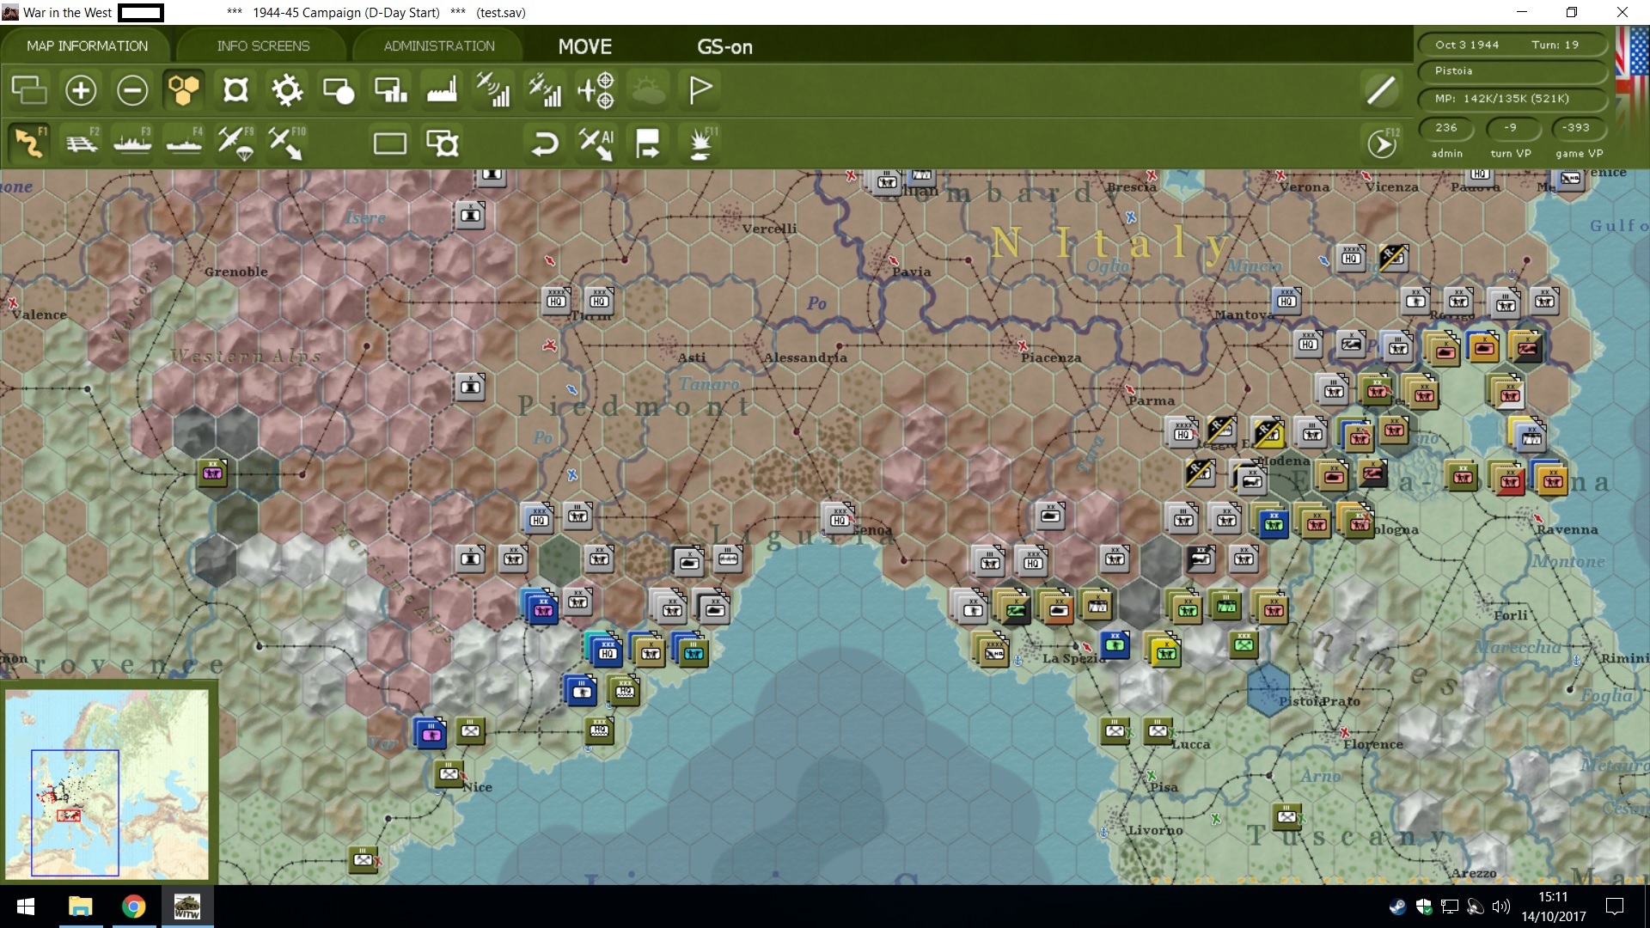Switch to the INFO SCREENS tab

263,46
